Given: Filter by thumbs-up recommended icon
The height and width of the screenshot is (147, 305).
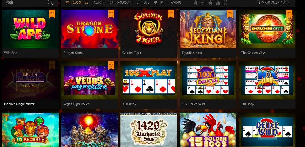Looking at the screenshot, I should [x=218, y=3].
